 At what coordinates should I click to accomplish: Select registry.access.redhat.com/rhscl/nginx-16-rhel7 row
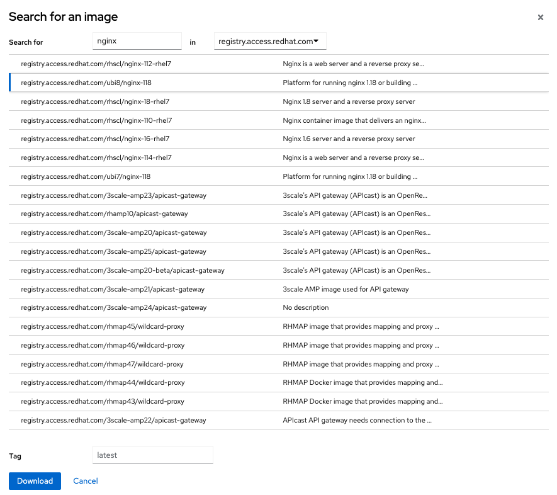tap(278, 139)
